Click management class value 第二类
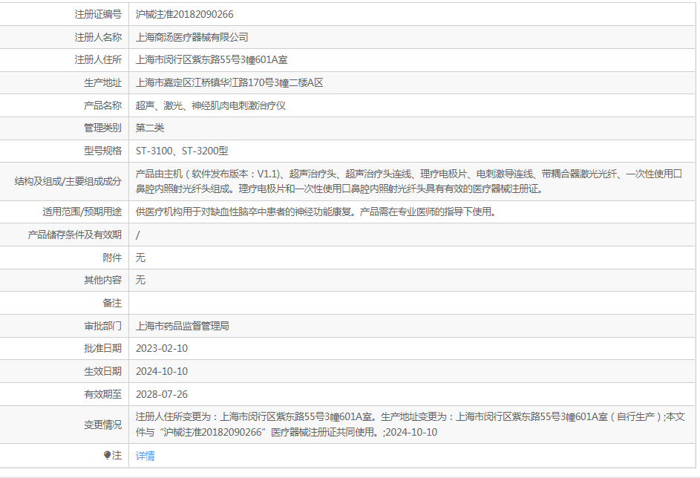The image size is (700, 478). point(150,128)
